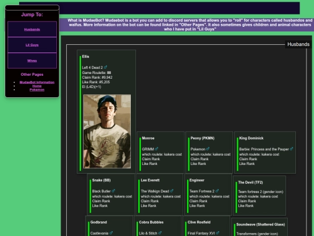This screenshot has width=314, height=236.
Task: Click the male icon beside The Walkign Dead
Action: click(x=172, y=191)
